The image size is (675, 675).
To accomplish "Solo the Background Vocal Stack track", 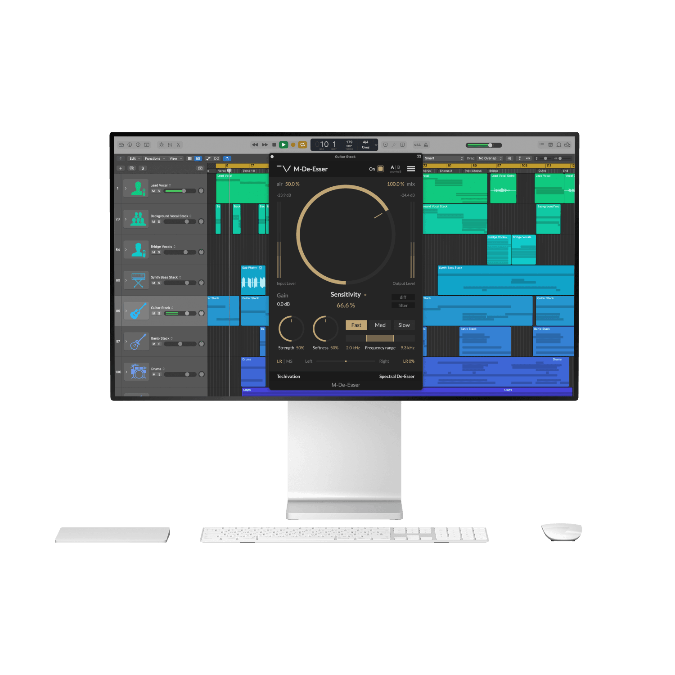I will [159, 222].
